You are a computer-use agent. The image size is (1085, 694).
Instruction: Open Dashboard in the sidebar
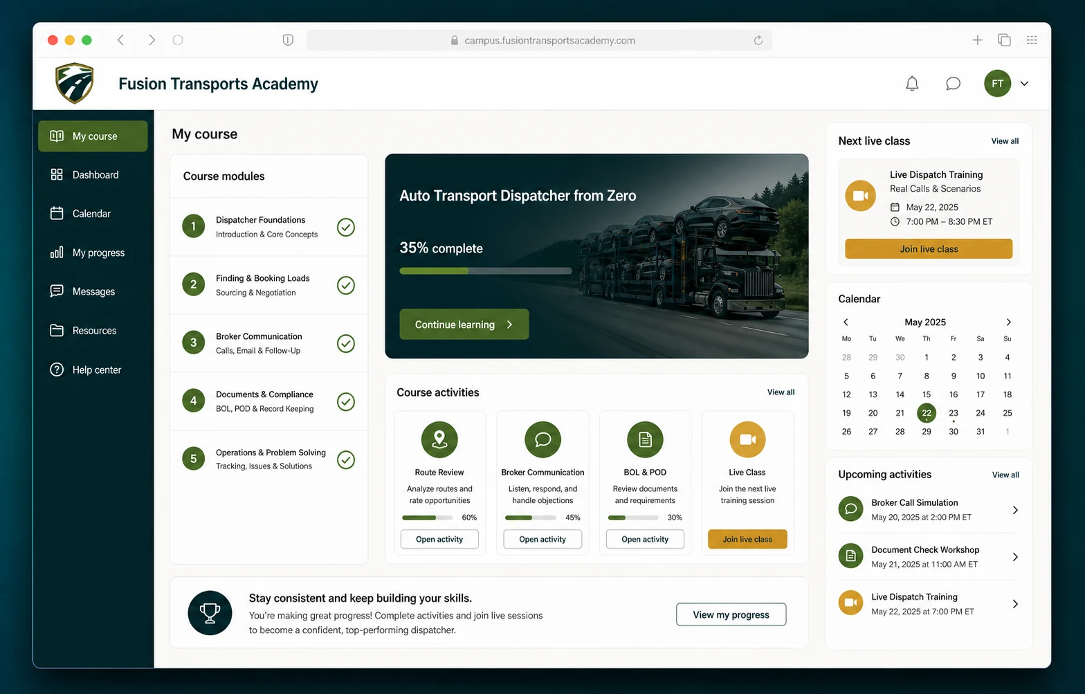93,175
